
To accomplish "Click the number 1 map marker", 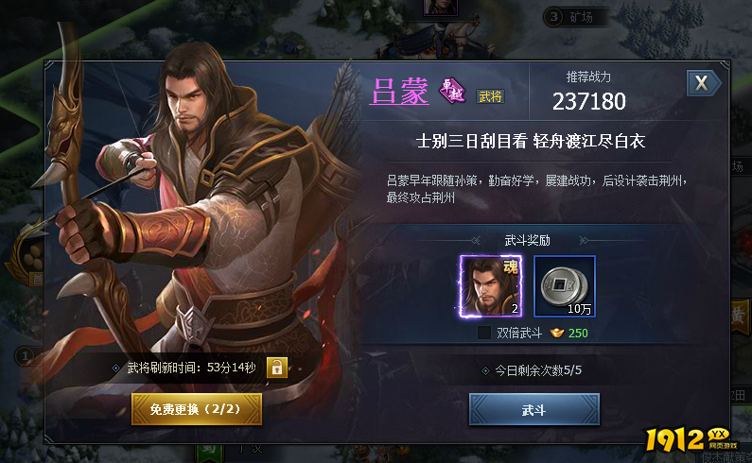I will [x=25, y=355].
